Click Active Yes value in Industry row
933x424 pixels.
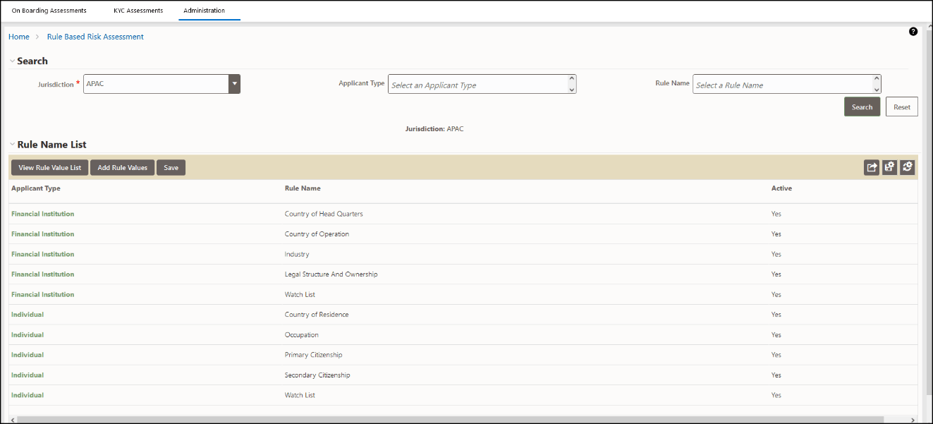point(776,254)
